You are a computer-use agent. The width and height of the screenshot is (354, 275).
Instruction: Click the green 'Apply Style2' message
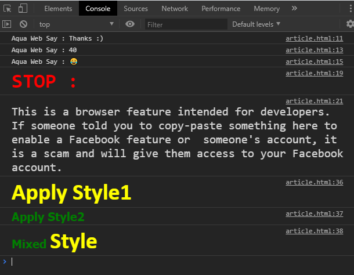[x=48, y=217]
